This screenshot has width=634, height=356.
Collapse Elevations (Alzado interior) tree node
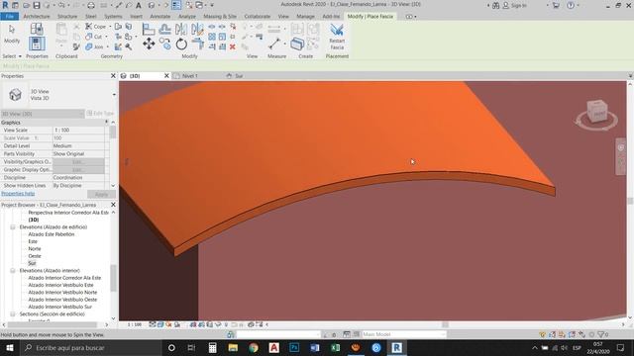(x=13, y=271)
